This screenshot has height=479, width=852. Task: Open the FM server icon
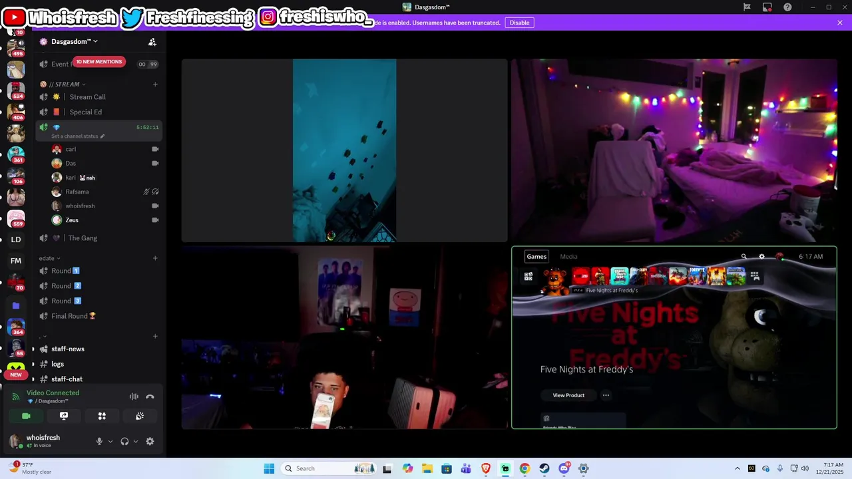(x=16, y=261)
